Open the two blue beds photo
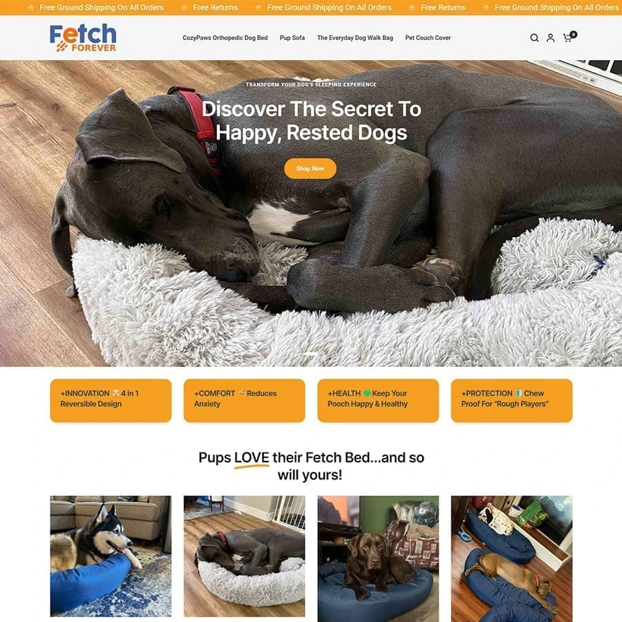 pyautogui.click(x=511, y=558)
